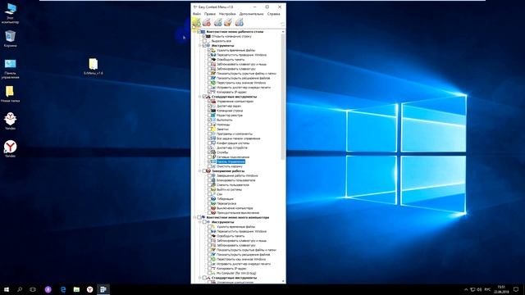Open the Дополнительно menu
Viewport: 525px width, 295px height.
click(252, 14)
